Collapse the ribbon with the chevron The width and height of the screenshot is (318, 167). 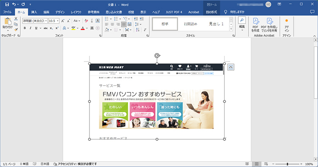[314, 36]
